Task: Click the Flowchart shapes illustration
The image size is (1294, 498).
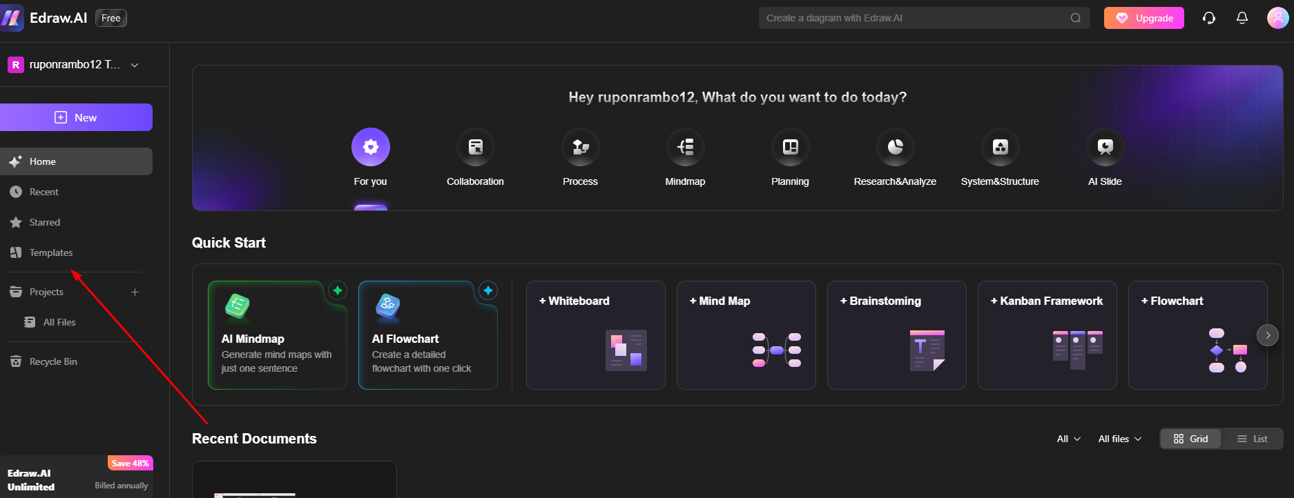Action: (x=1228, y=350)
